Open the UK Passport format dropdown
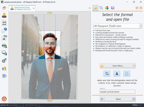This screenshot has height=107, width=144. (x=141, y=26)
